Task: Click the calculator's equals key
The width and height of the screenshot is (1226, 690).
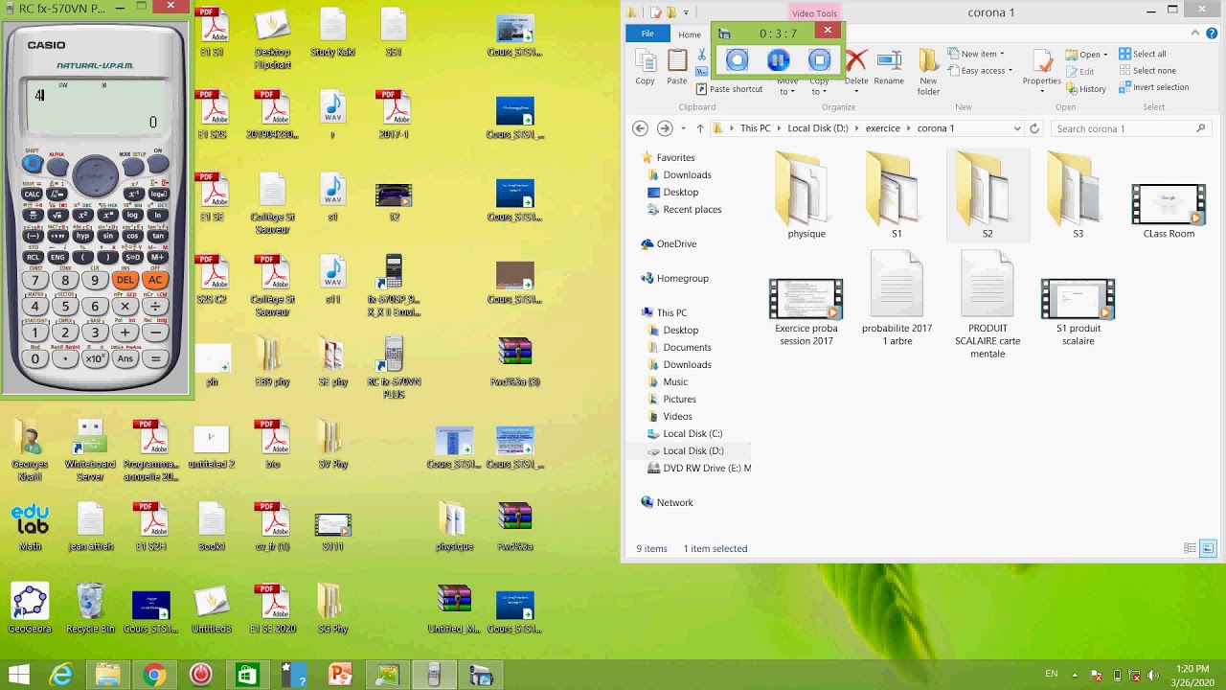Action: [154, 359]
